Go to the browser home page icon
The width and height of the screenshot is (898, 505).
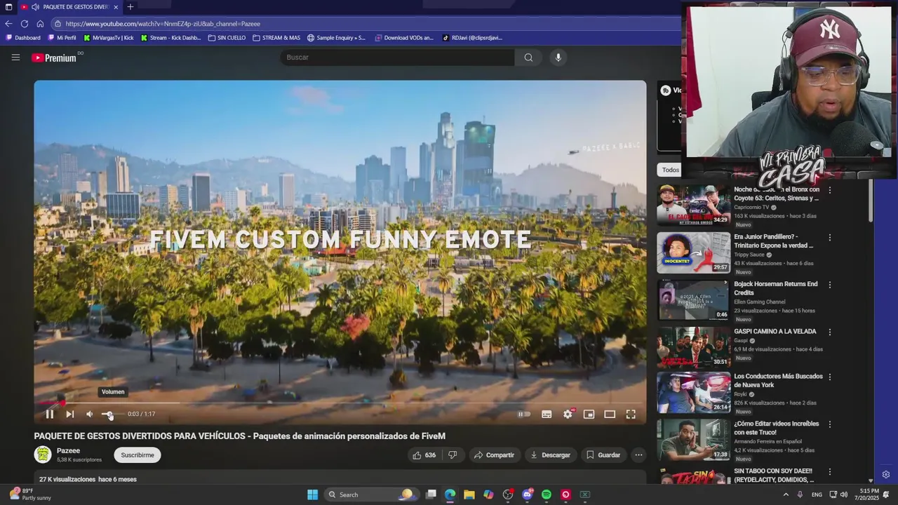pyautogui.click(x=40, y=23)
